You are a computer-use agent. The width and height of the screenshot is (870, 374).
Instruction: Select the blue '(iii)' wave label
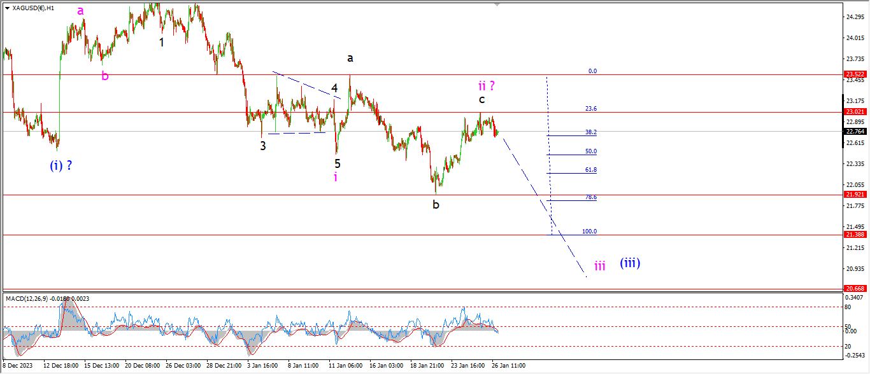[629, 263]
